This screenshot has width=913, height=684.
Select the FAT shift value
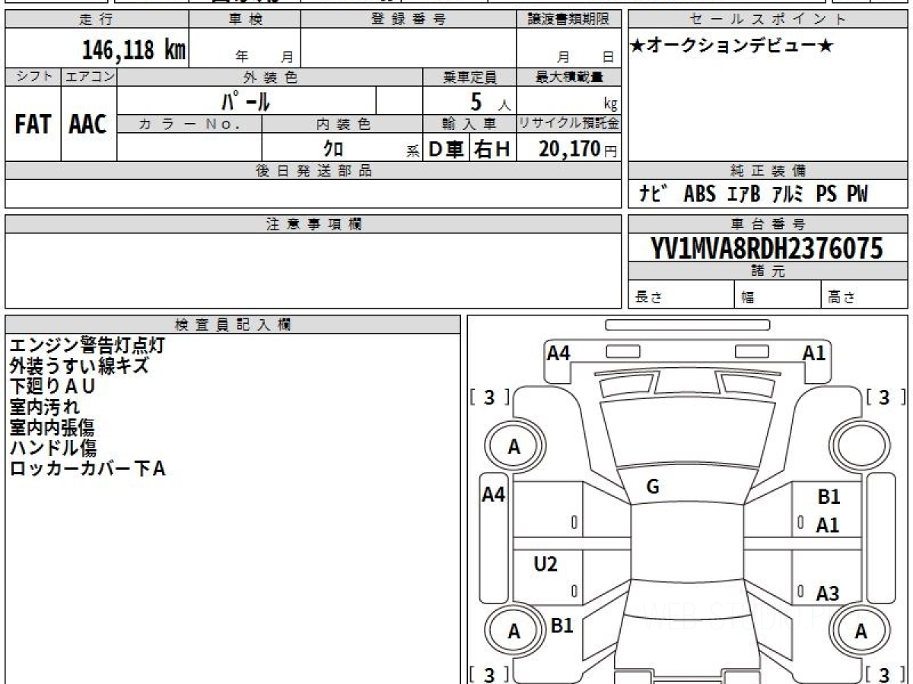pyautogui.click(x=33, y=125)
